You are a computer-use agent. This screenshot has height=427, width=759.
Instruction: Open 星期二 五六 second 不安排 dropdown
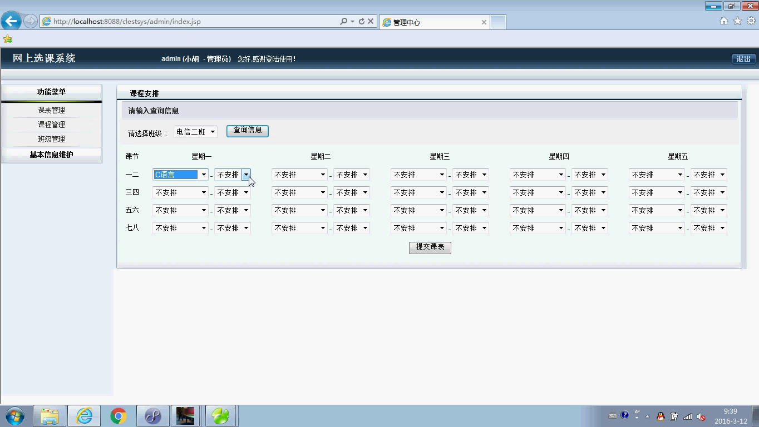click(351, 210)
